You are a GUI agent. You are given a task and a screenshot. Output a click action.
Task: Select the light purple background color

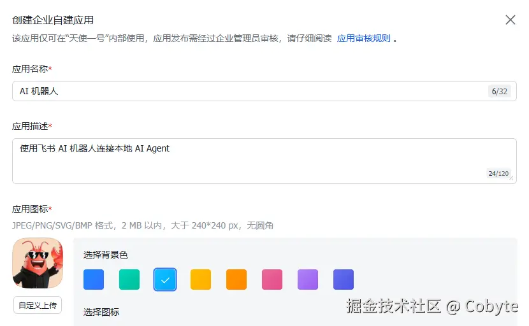coord(308,280)
